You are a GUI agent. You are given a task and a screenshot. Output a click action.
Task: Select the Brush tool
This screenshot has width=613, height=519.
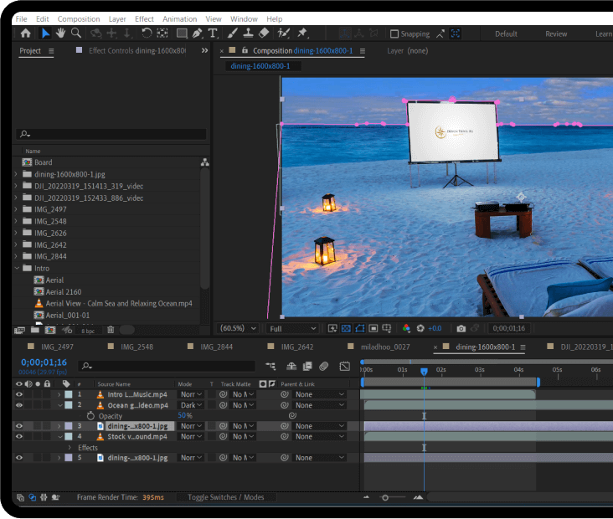233,33
